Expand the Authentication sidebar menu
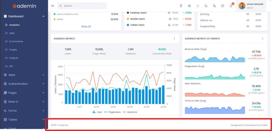Viewport: 272px width, 131px height. point(24,84)
